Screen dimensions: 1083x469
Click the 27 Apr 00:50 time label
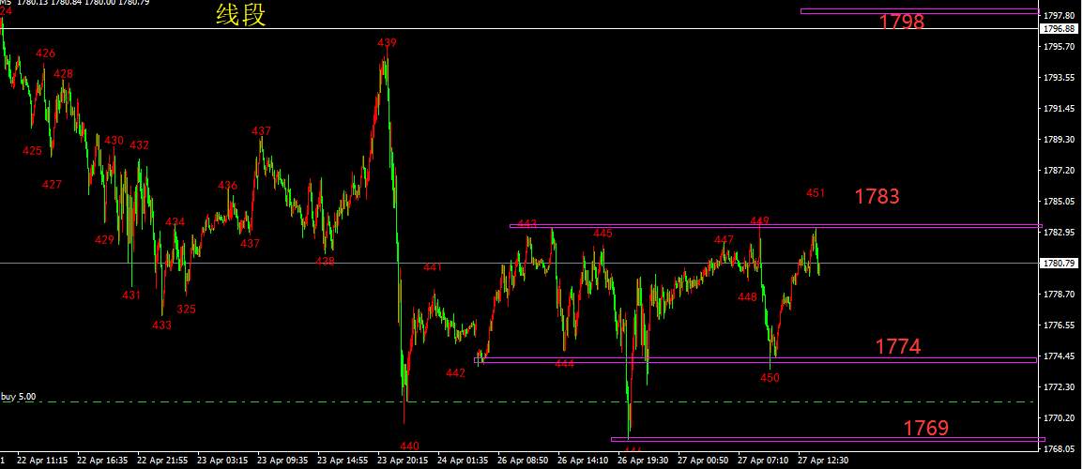703,460
